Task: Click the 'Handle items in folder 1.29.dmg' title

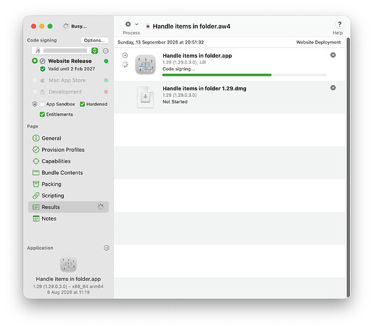Action: 205,88
